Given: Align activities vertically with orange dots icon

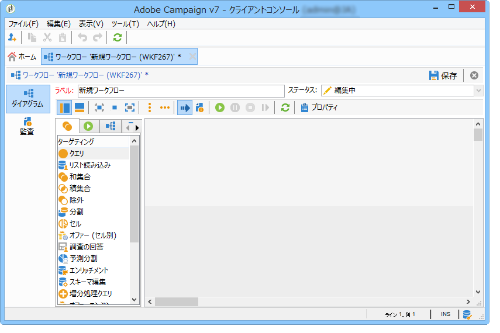Looking at the screenshot, I should [x=150, y=107].
